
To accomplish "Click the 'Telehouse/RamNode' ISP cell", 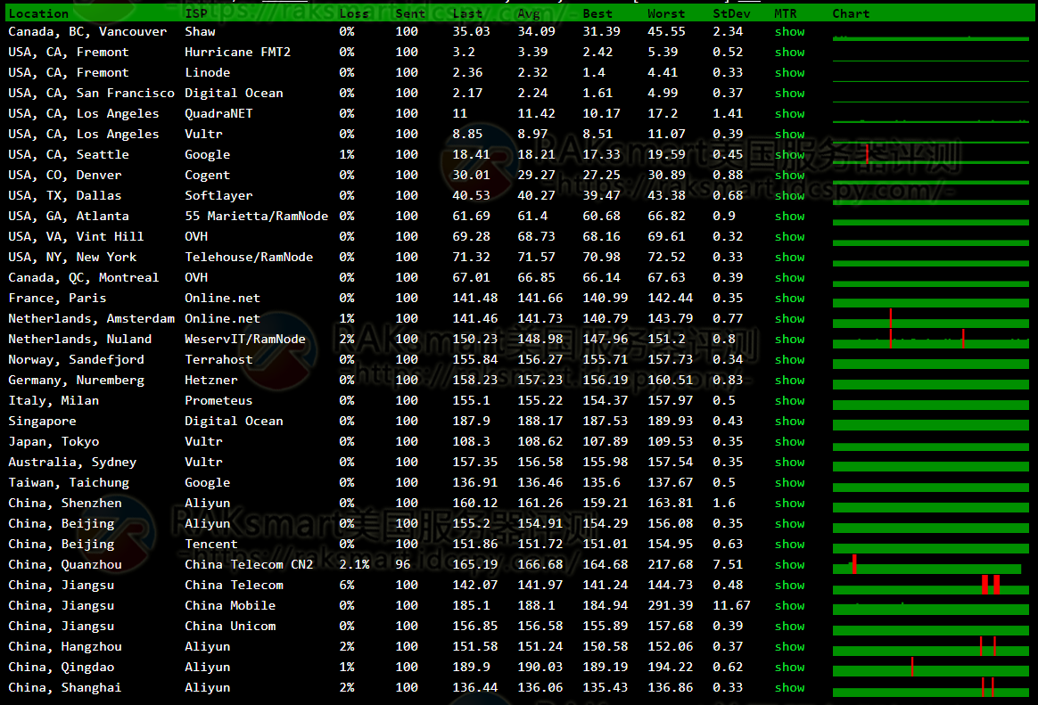I will pyautogui.click(x=249, y=258).
